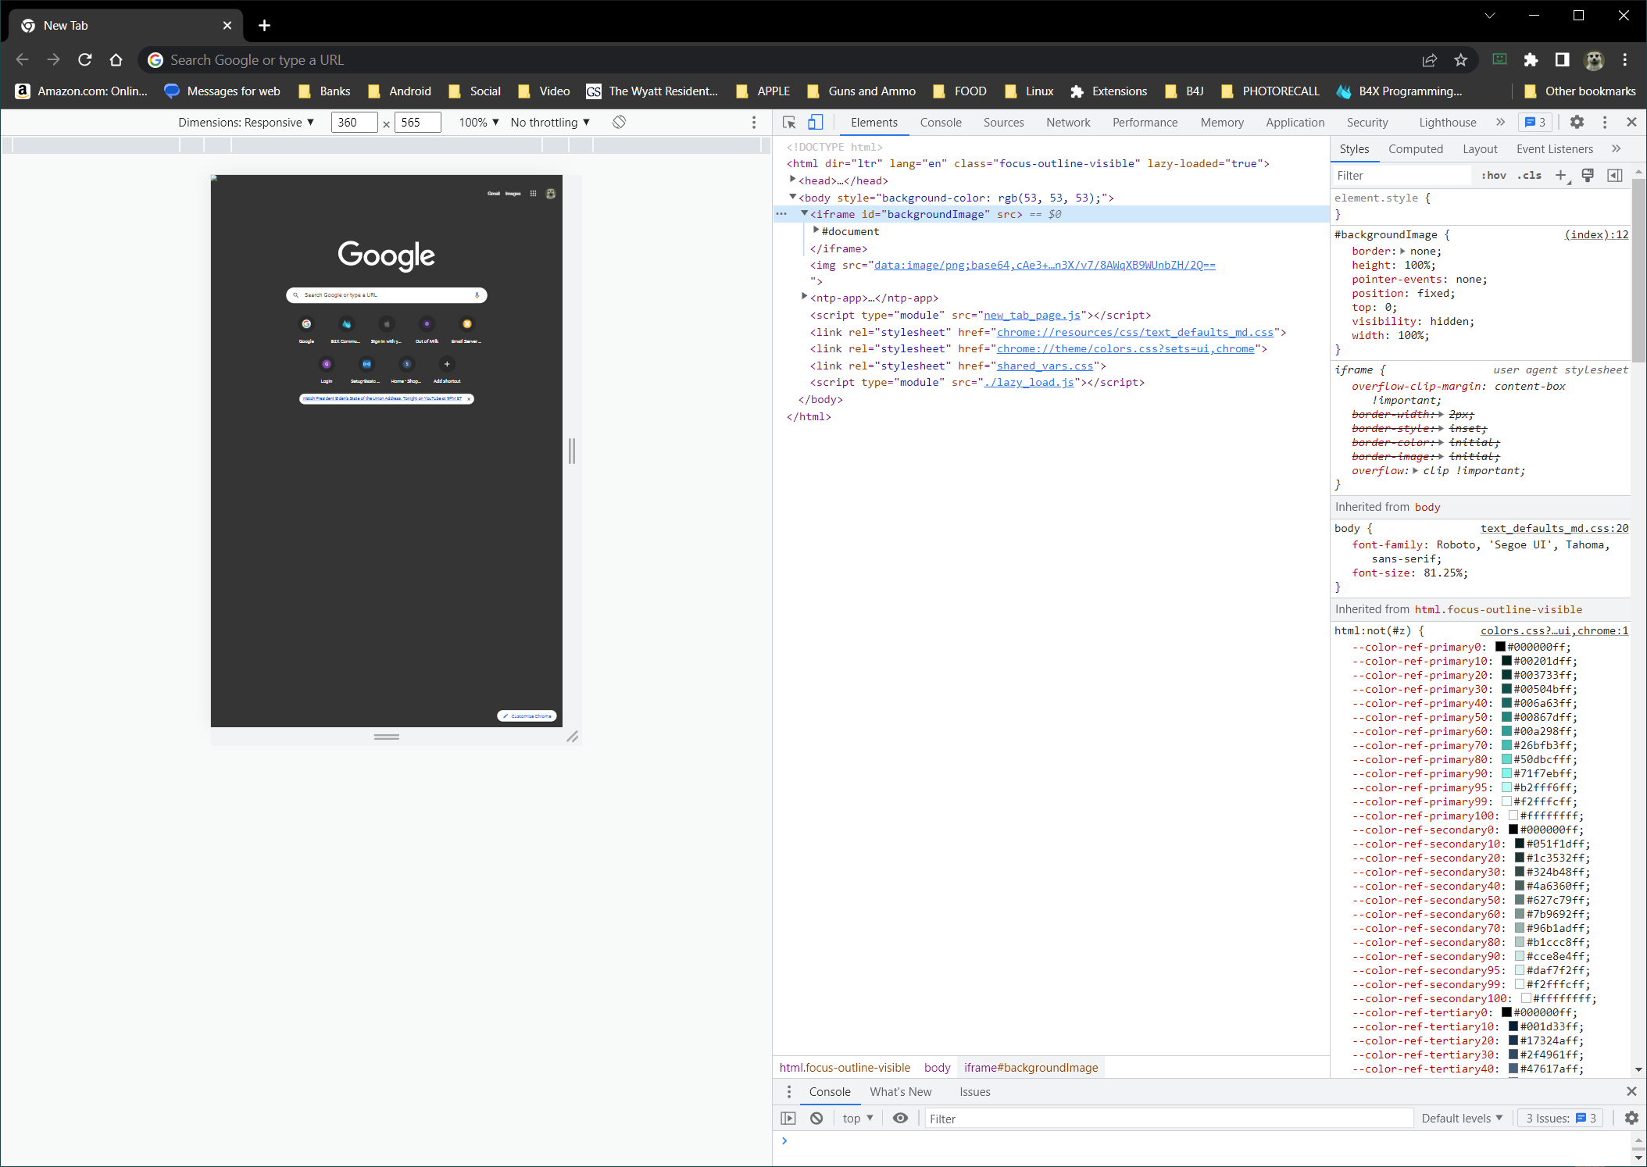This screenshot has height=1167, width=1647.
Task: Click the --color-ref-primary40 color swatch
Action: (1506, 703)
